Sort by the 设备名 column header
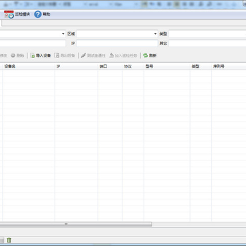Image resolution: width=246 pixels, height=246 pixels. [x=29, y=66]
